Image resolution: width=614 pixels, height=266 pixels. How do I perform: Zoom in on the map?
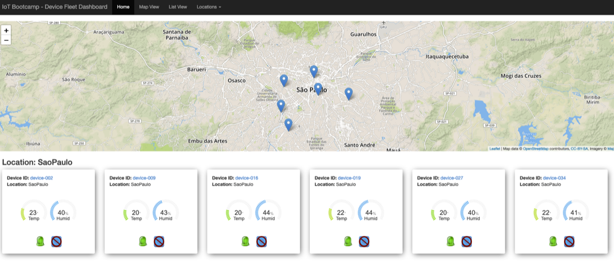(x=6, y=31)
